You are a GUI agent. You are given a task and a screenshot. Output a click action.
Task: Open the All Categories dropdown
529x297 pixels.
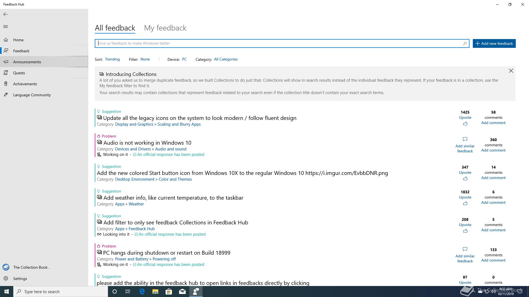tap(226, 59)
